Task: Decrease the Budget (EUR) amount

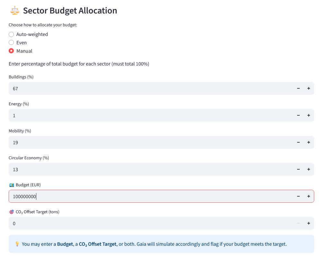Action: [298, 196]
